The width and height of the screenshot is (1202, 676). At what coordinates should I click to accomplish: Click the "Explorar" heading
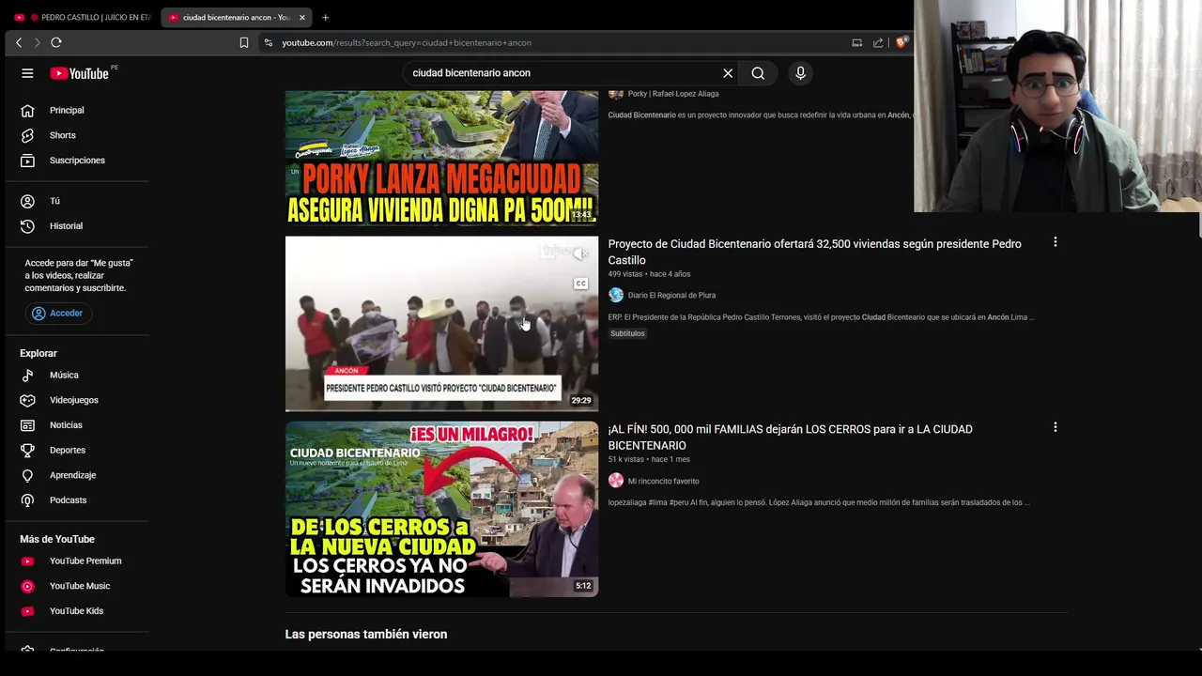(39, 353)
